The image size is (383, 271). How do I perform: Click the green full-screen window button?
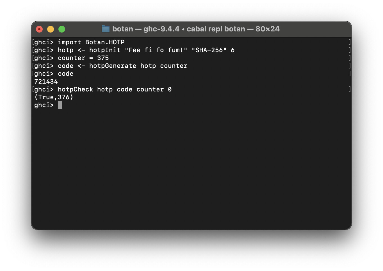coord(62,29)
